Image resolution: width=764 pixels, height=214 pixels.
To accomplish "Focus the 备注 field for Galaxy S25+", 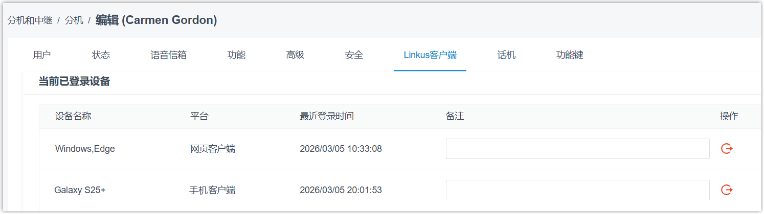I will [577, 190].
